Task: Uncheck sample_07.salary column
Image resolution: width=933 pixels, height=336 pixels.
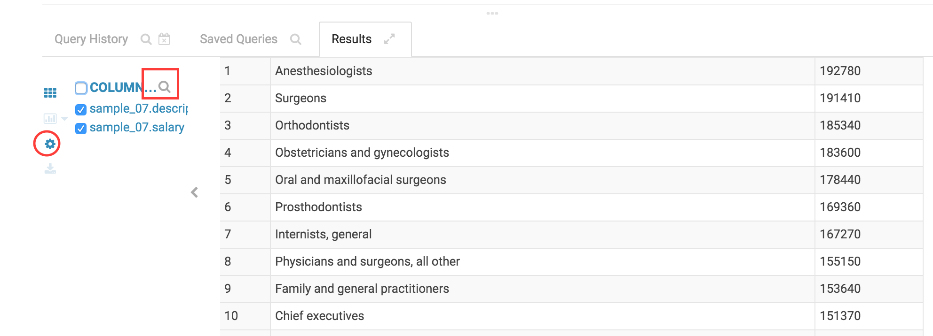Action: tap(81, 128)
